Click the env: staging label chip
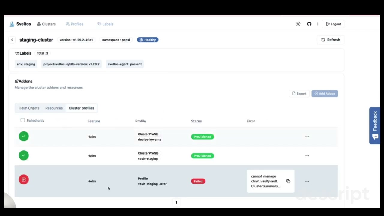The height and width of the screenshot is (216, 384). point(26,64)
